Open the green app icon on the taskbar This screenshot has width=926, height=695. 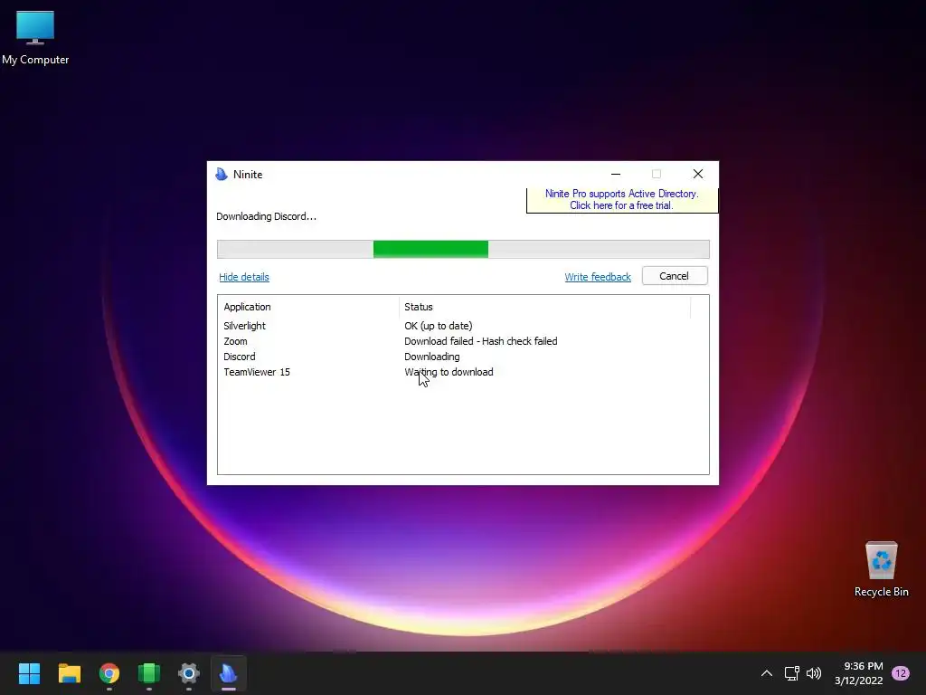pyautogui.click(x=149, y=673)
